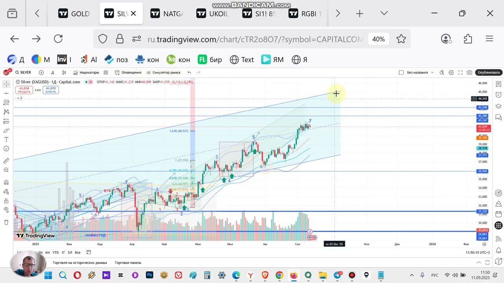
Task: Select 1Г date range
Action: pyautogui.click(x=63, y=252)
